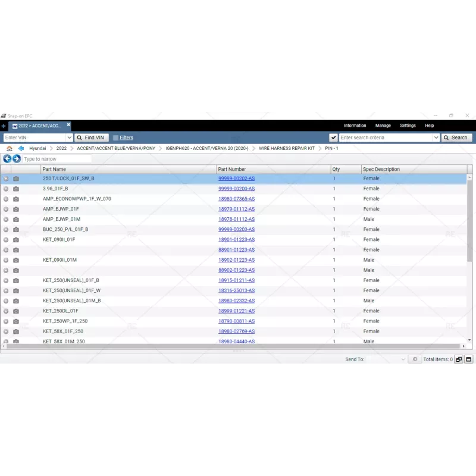Select the row selector circle for 3.96_01F_B
This screenshot has width=476, height=476.
[6, 189]
